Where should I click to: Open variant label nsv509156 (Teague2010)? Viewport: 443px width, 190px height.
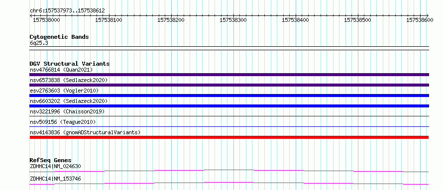click(x=63, y=122)
